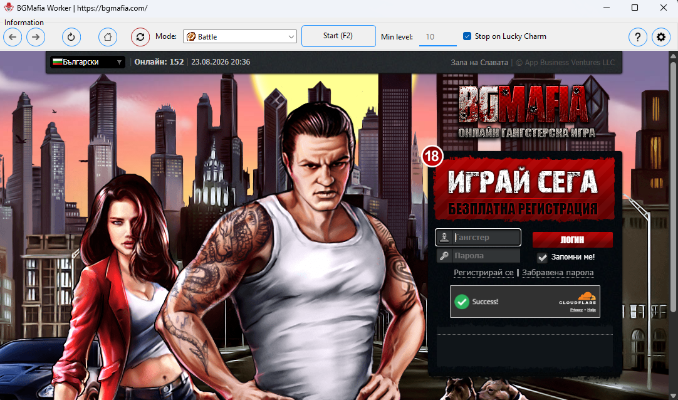Image resolution: width=678 pixels, height=400 pixels.
Task: Open the Забравена парола link
Action: pos(558,273)
